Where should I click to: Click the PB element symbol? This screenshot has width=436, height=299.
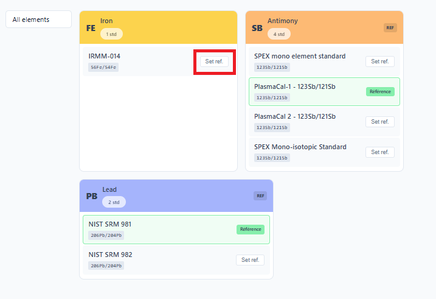point(92,196)
